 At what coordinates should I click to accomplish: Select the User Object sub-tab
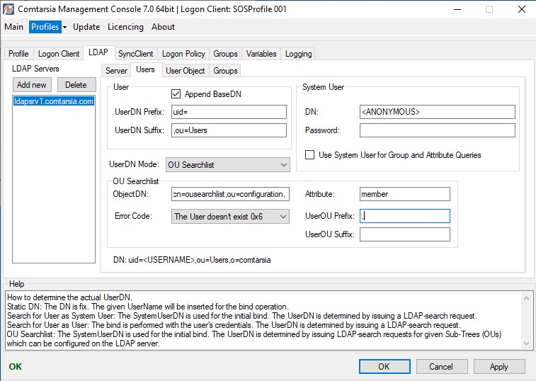tap(185, 71)
